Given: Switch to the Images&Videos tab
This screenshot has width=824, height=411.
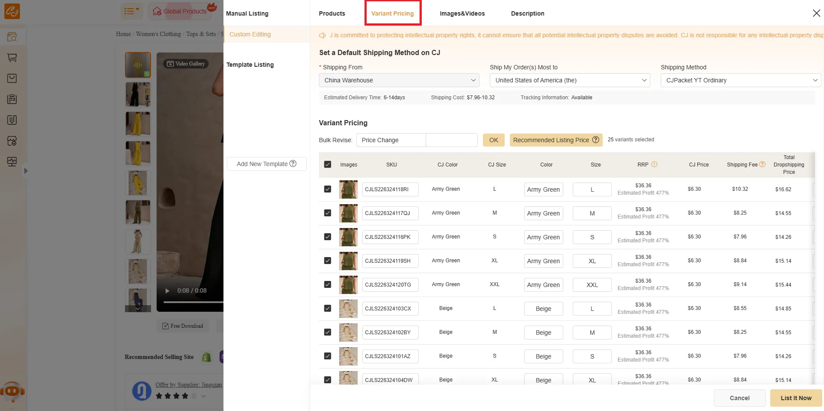Looking at the screenshot, I should click(x=462, y=13).
